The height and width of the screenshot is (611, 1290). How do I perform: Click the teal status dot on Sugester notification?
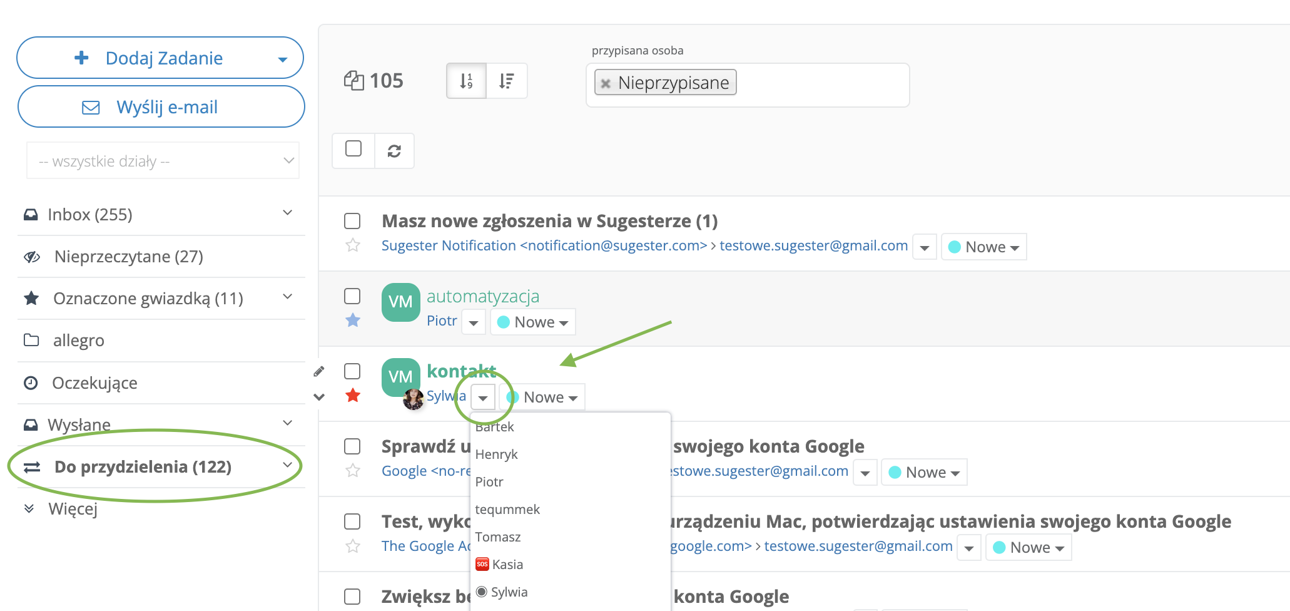click(955, 247)
